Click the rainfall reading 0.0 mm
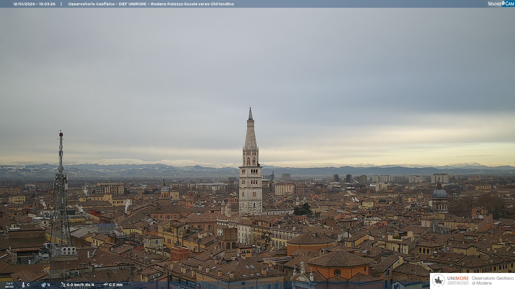The height and width of the screenshot is (289, 515). pyautogui.click(x=116, y=285)
